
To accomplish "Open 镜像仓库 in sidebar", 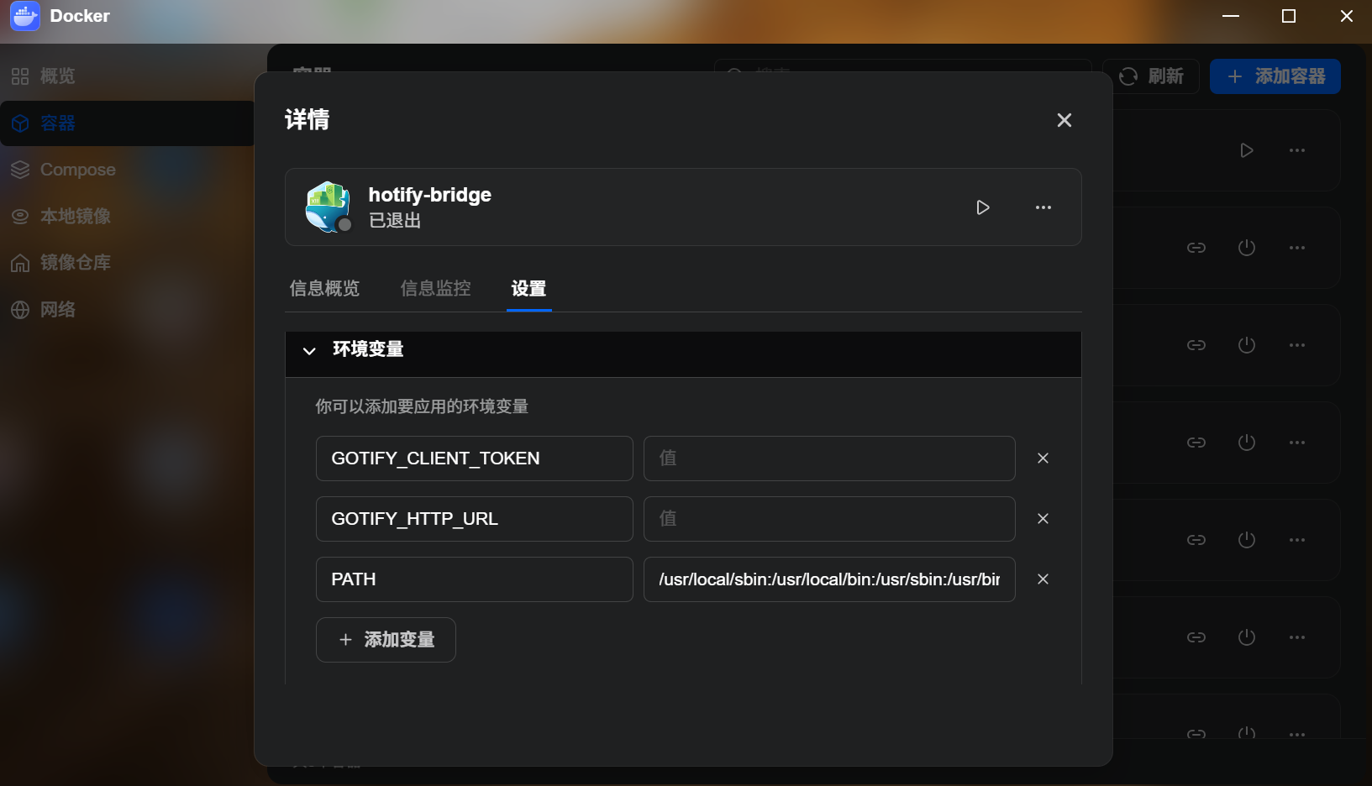I will tap(128, 263).
